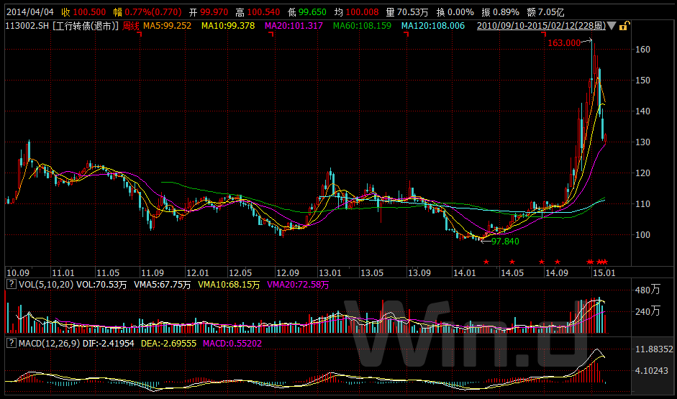Click the VMA5:67.75万 volume average label

[x=163, y=285]
